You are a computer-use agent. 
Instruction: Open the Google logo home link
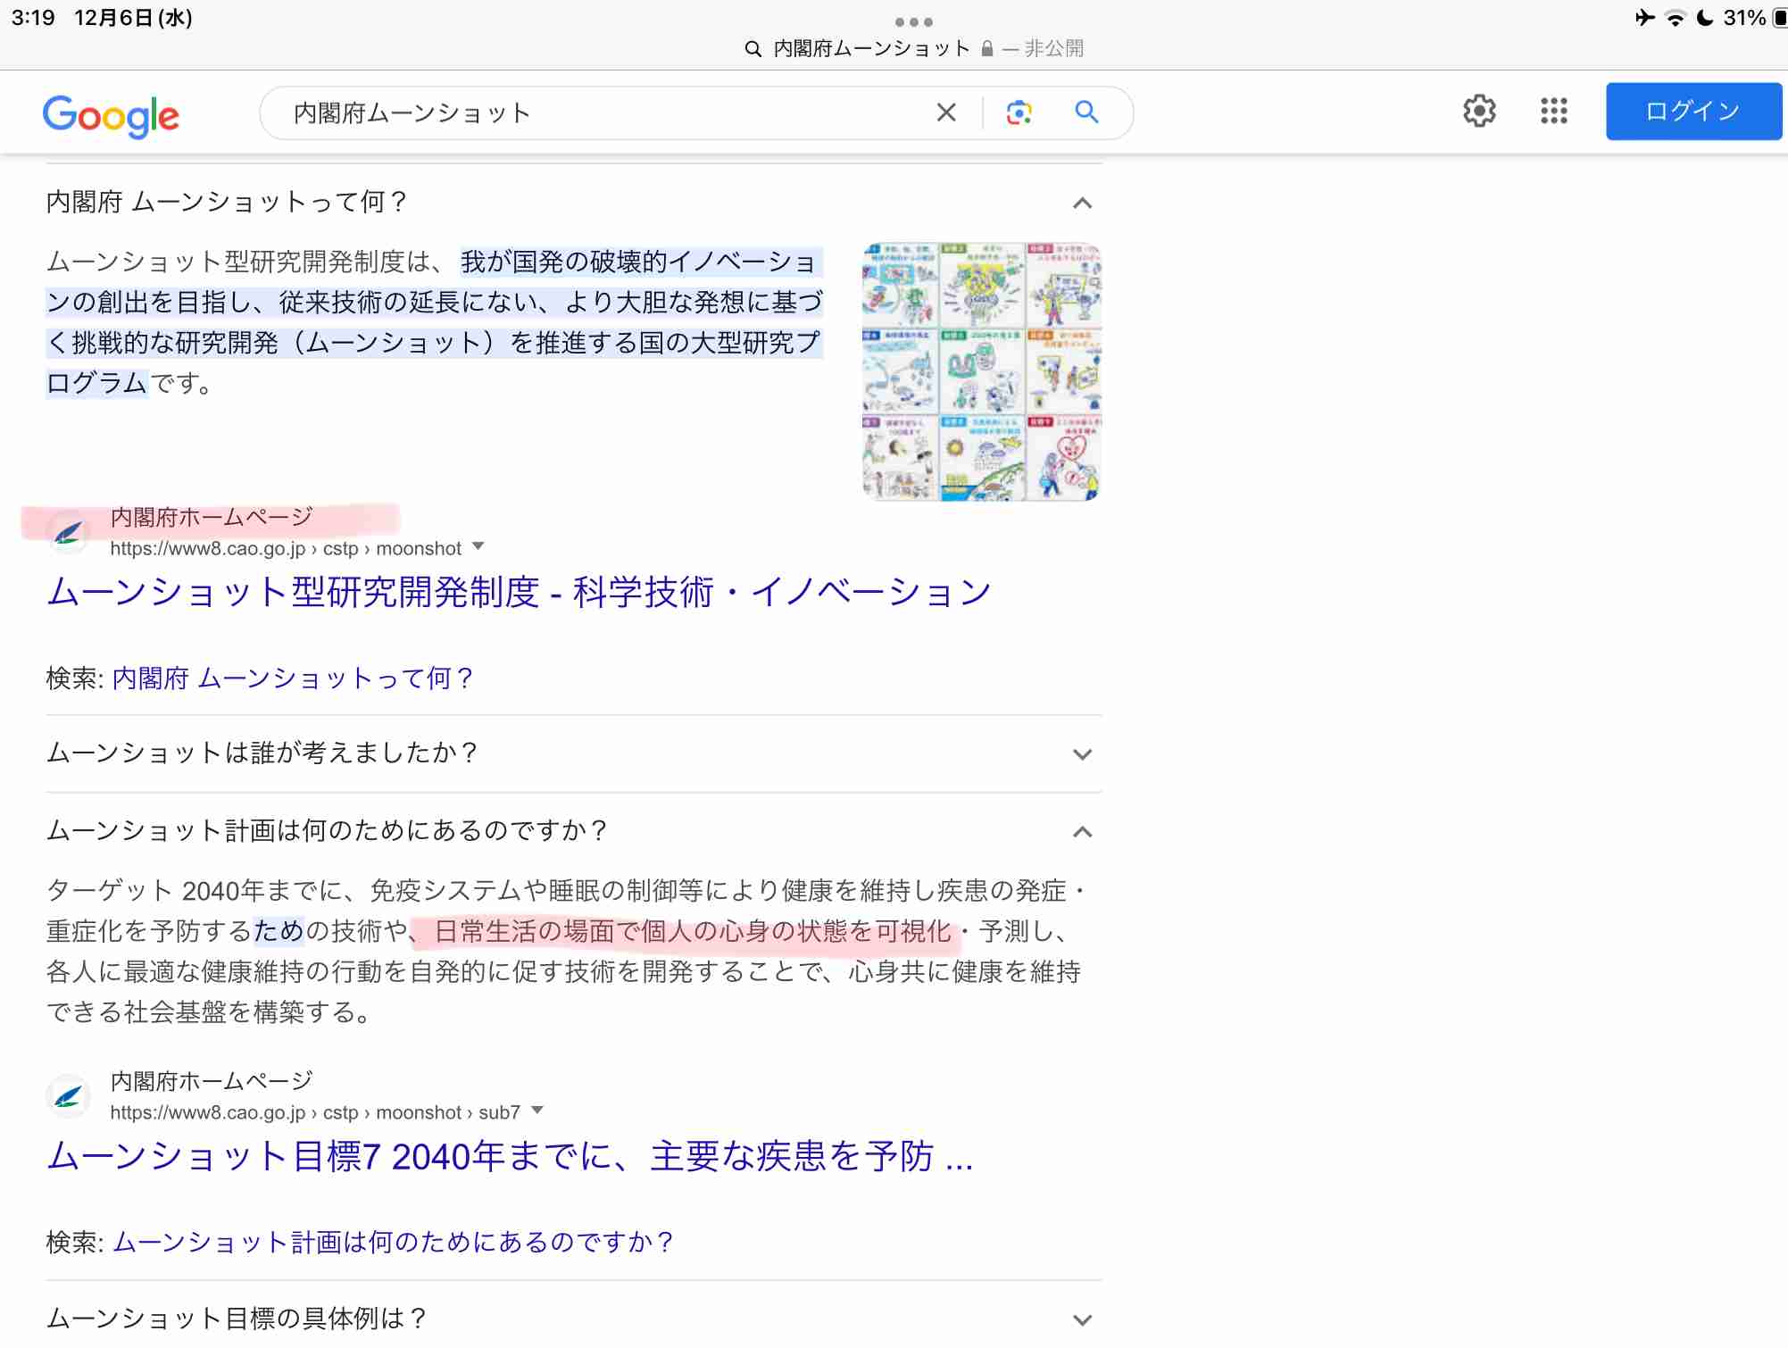click(111, 116)
